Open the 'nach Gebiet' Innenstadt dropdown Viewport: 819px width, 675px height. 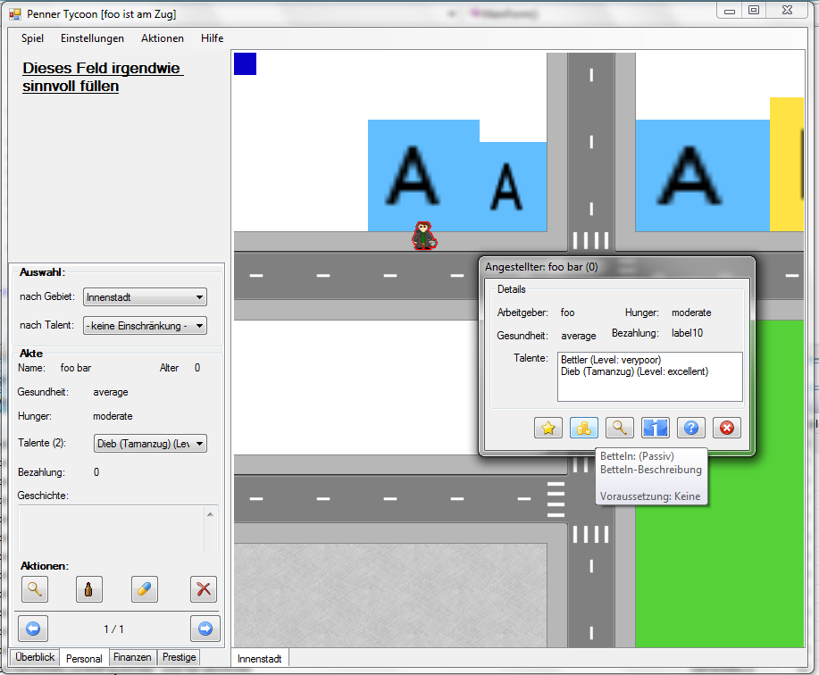click(x=145, y=296)
